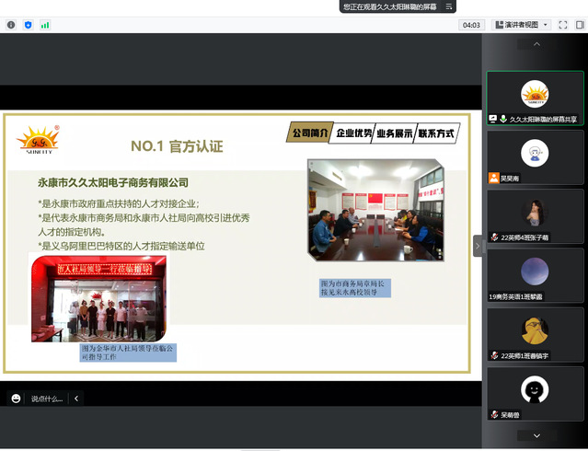Click the blue security shield icon

coord(29,25)
